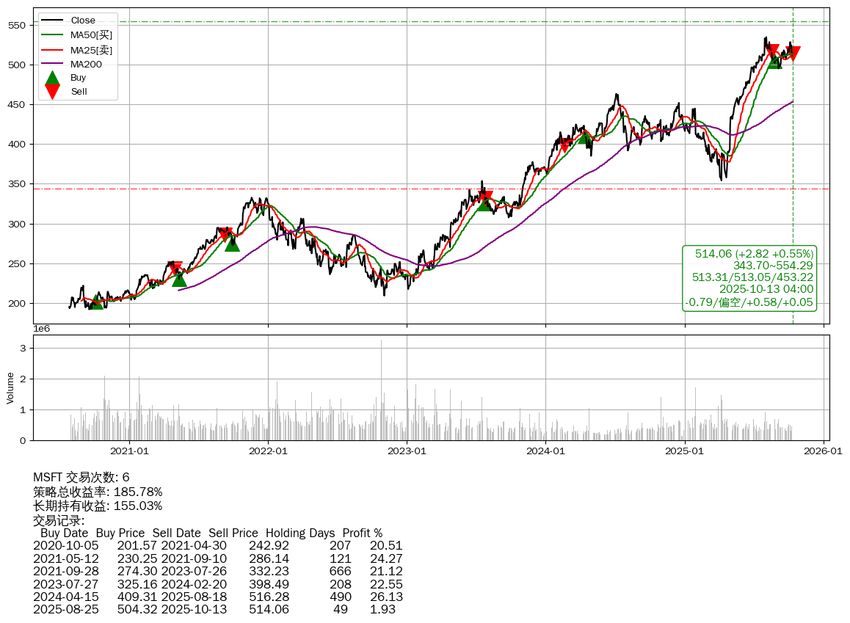The image size is (850, 623).
Task: Click the first buy marker near 2020-10
Action: tap(97, 301)
